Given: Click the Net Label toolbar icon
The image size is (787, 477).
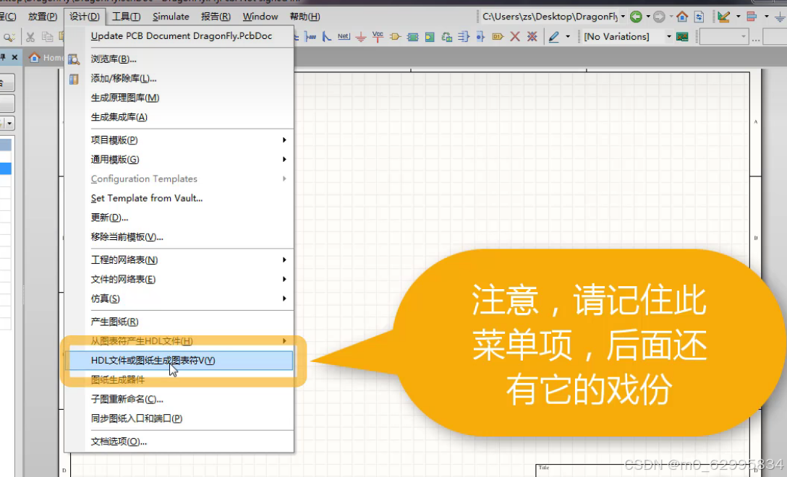Looking at the screenshot, I should pyautogui.click(x=344, y=37).
